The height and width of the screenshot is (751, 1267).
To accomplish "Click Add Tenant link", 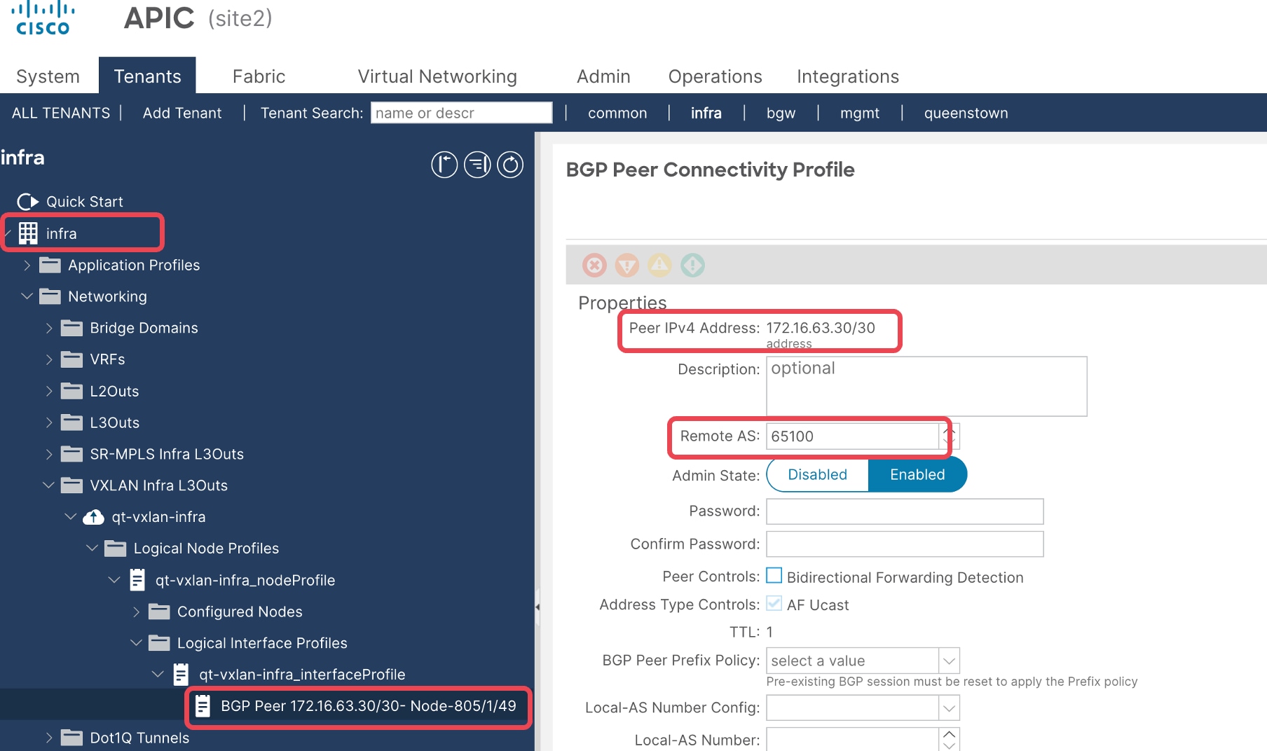I will click(x=182, y=113).
